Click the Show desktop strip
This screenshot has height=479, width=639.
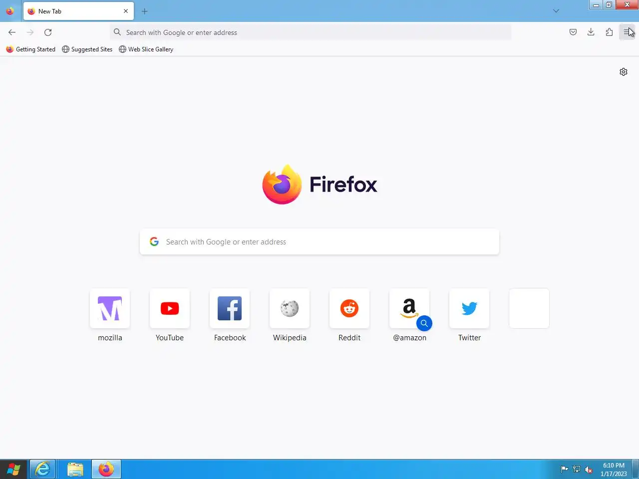636,470
